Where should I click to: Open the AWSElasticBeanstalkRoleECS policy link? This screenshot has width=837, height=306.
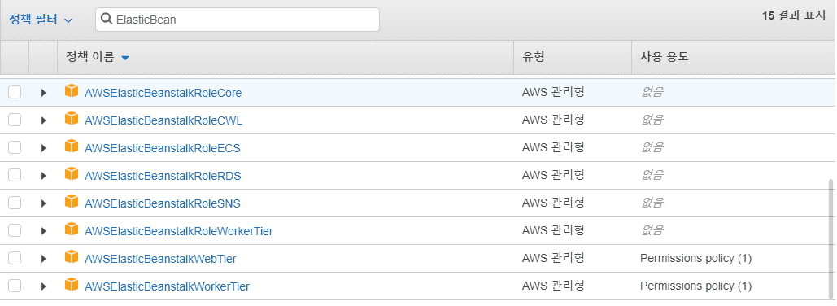click(x=163, y=148)
